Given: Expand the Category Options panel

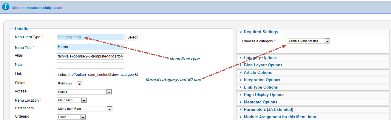Looking at the screenshot, I should 260,58.
